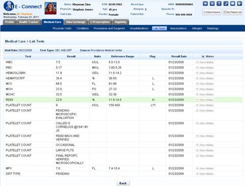
Task: Open Radiology from the submenu
Action: (x=213, y=28)
